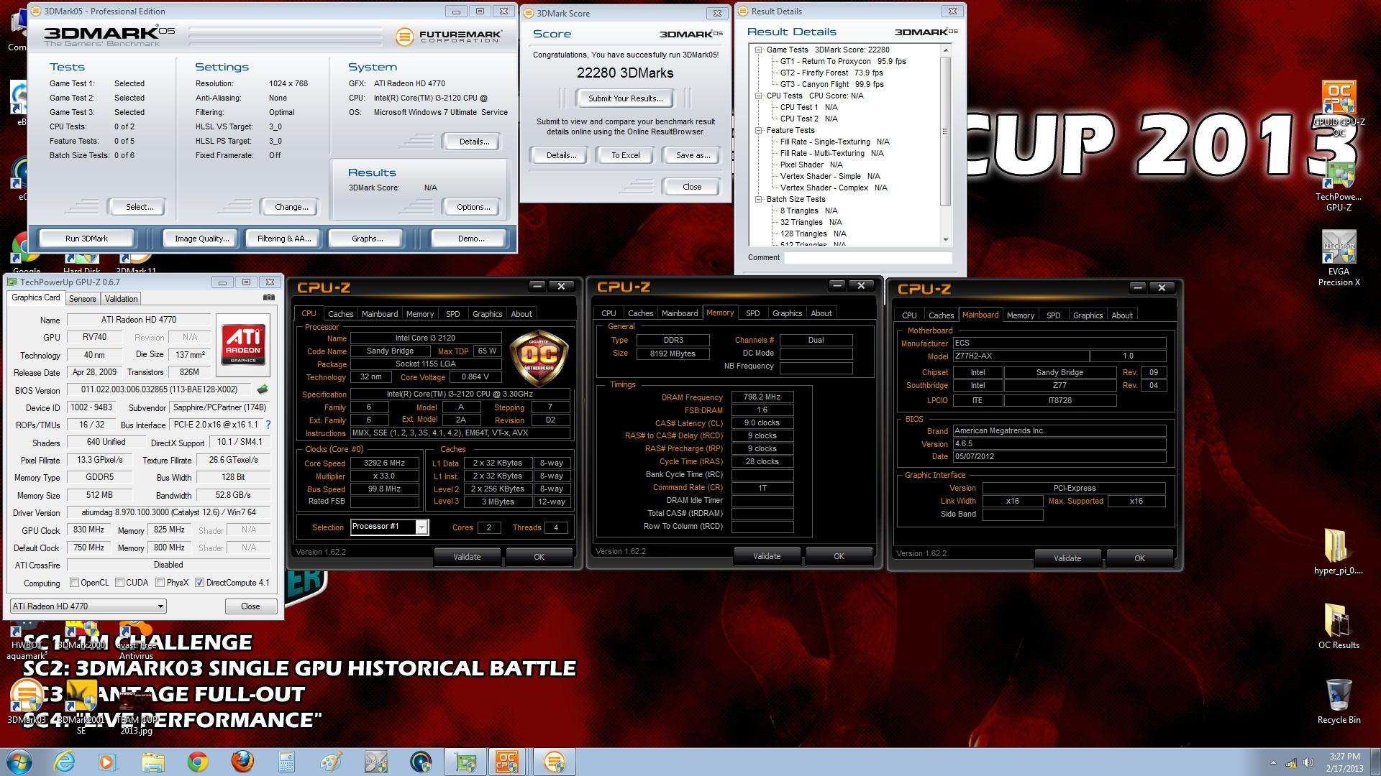
Task: Open the GPUID GPU-Z OC desktop shortcut
Action: click(x=1339, y=108)
